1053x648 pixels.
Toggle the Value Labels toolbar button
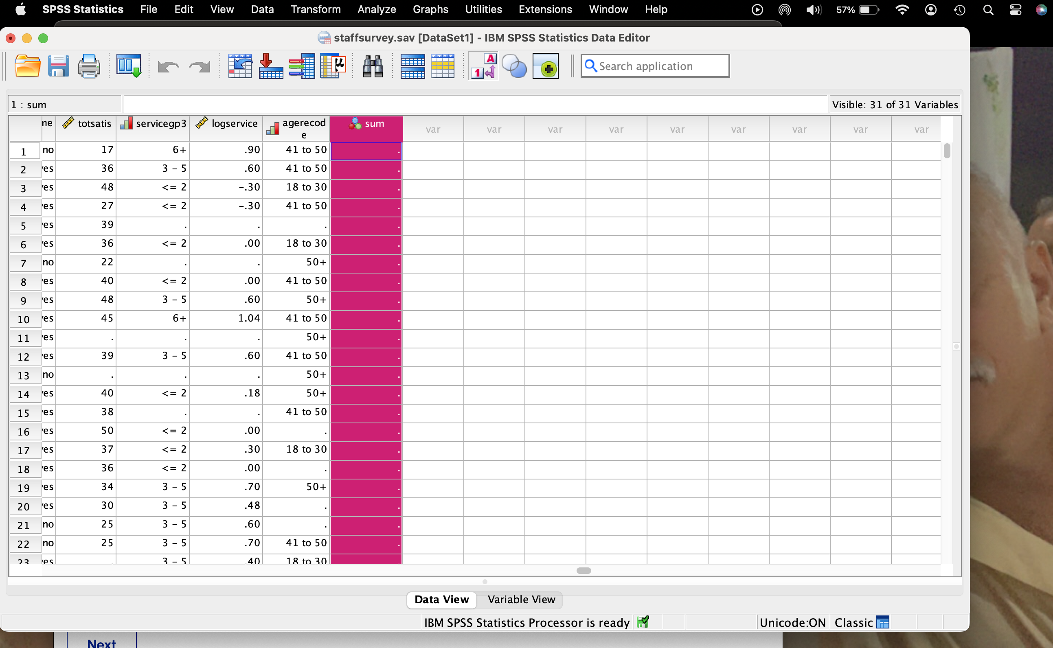[x=484, y=66]
